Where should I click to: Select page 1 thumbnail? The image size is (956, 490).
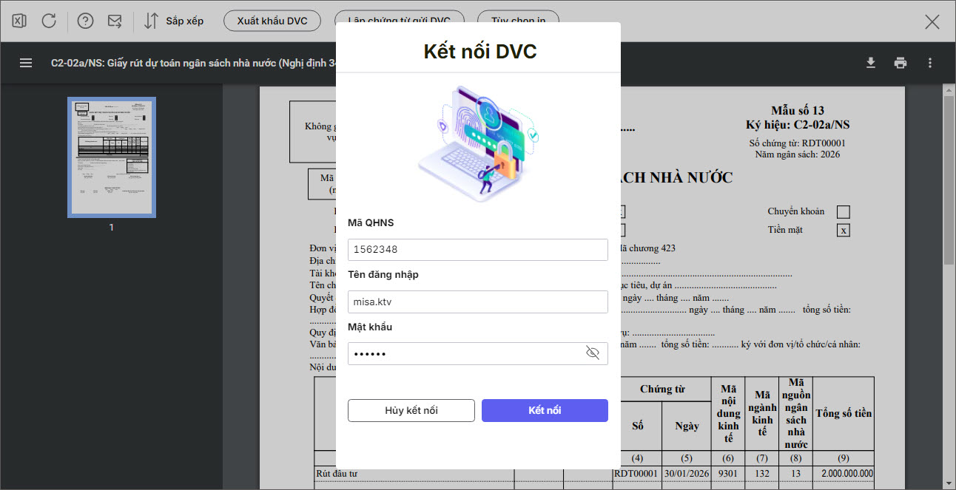112,157
